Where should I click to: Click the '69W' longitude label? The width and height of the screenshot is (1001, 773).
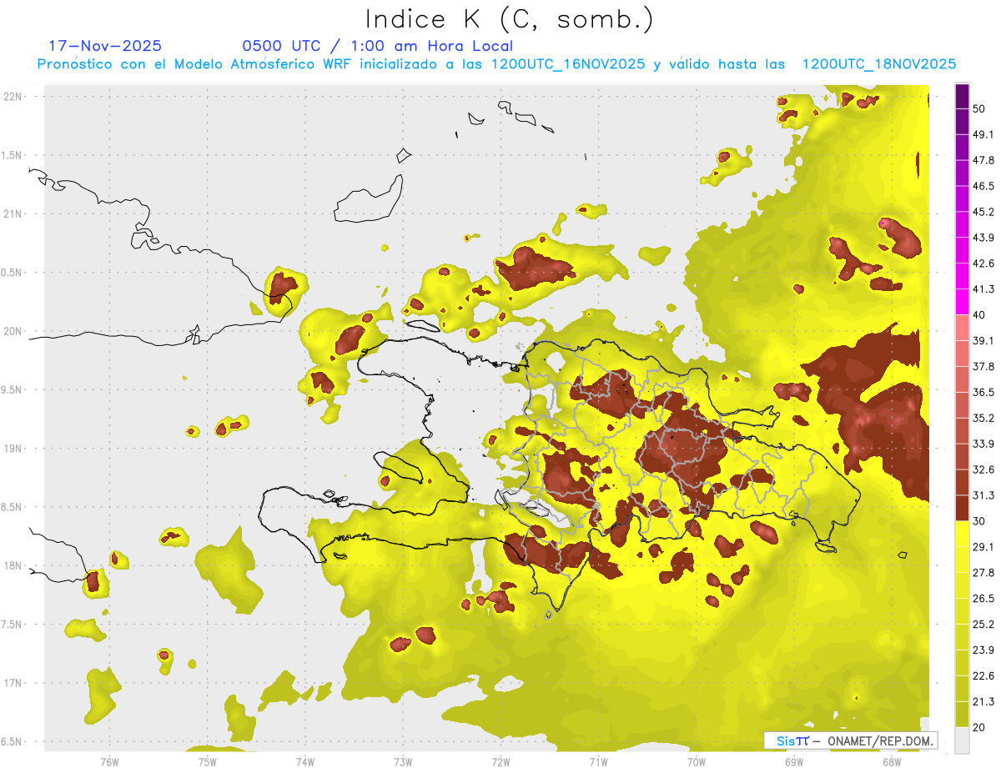coord(794,762)
